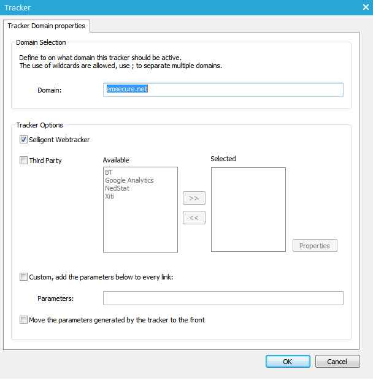The height and width of the screenshot is (380, 373).
Task: Select BT in the Available list
Action: [x=109, y=173]
